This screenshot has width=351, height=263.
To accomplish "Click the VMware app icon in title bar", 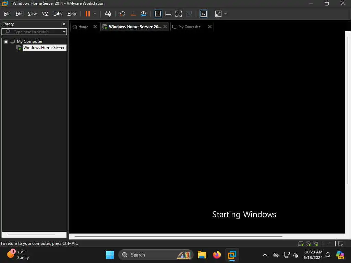I will pos(5,3).
